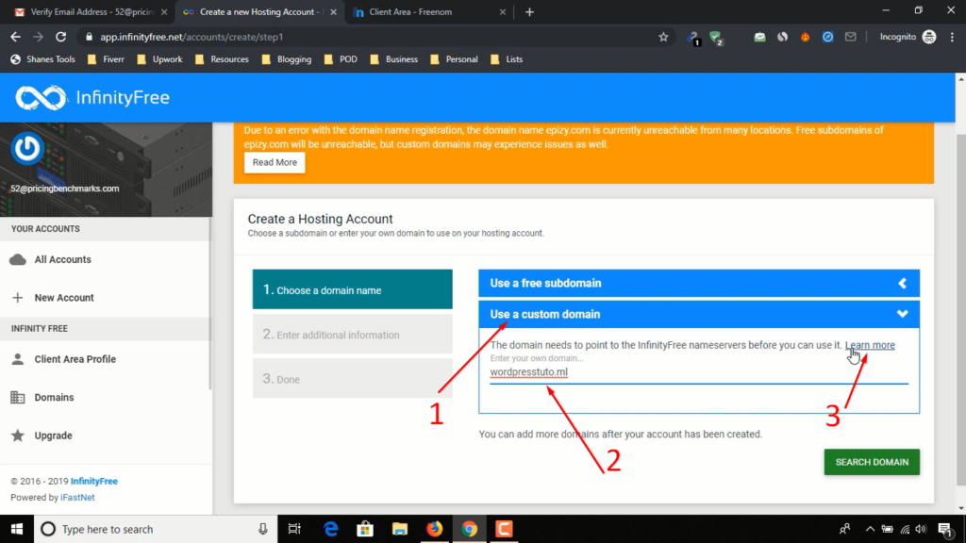Click the SEARCH DOMAIN button
The height and width of the screenshot is (543, 966).
coord(872,462)
